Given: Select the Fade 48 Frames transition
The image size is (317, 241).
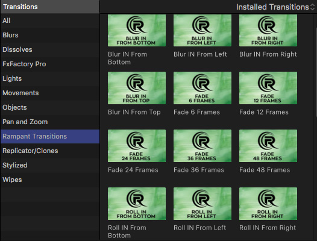Looking at the screenshot, I should pyautogui.click(x=268, y=146).
